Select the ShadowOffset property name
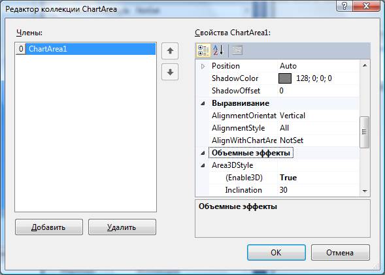The height and width of the screenshot is (275, 385). [x=236, y=91]
